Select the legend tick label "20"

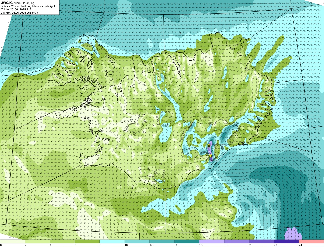[x=251, y=245]
